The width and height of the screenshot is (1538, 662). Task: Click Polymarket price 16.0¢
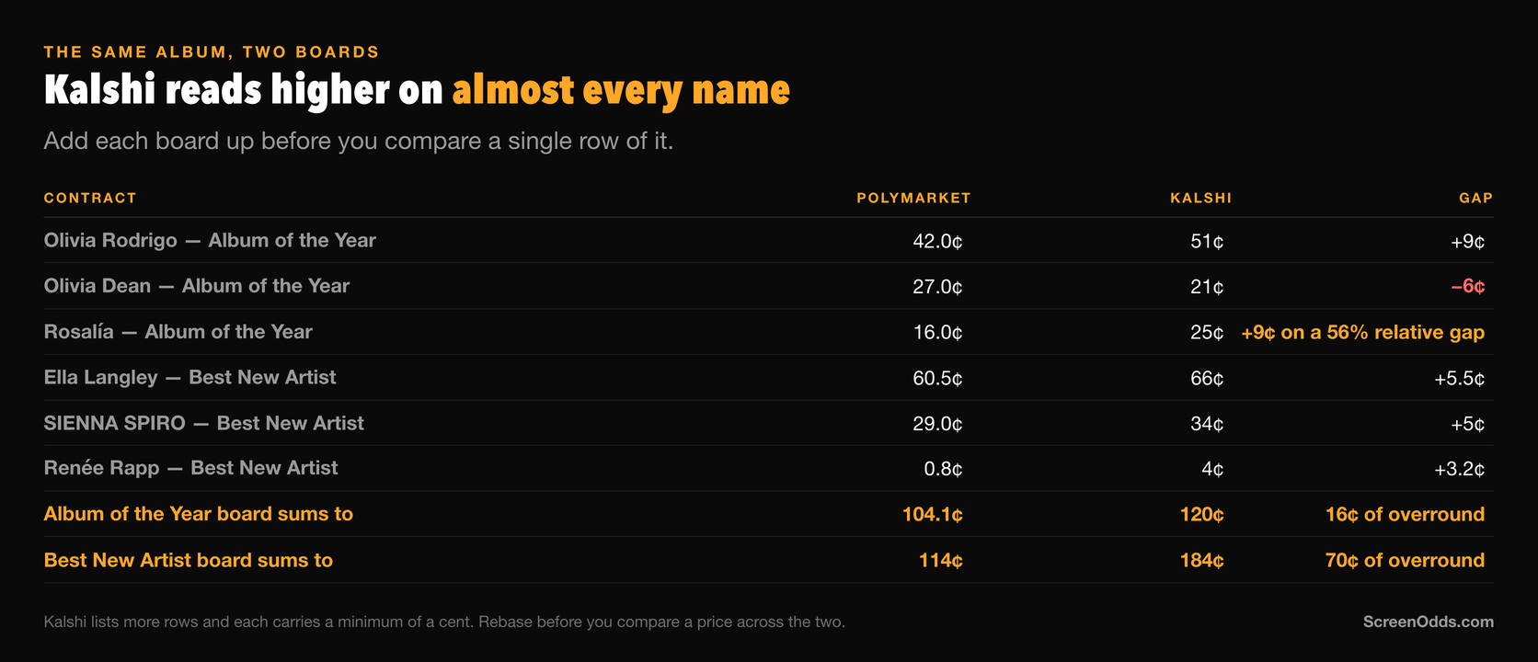coord(937,332)
